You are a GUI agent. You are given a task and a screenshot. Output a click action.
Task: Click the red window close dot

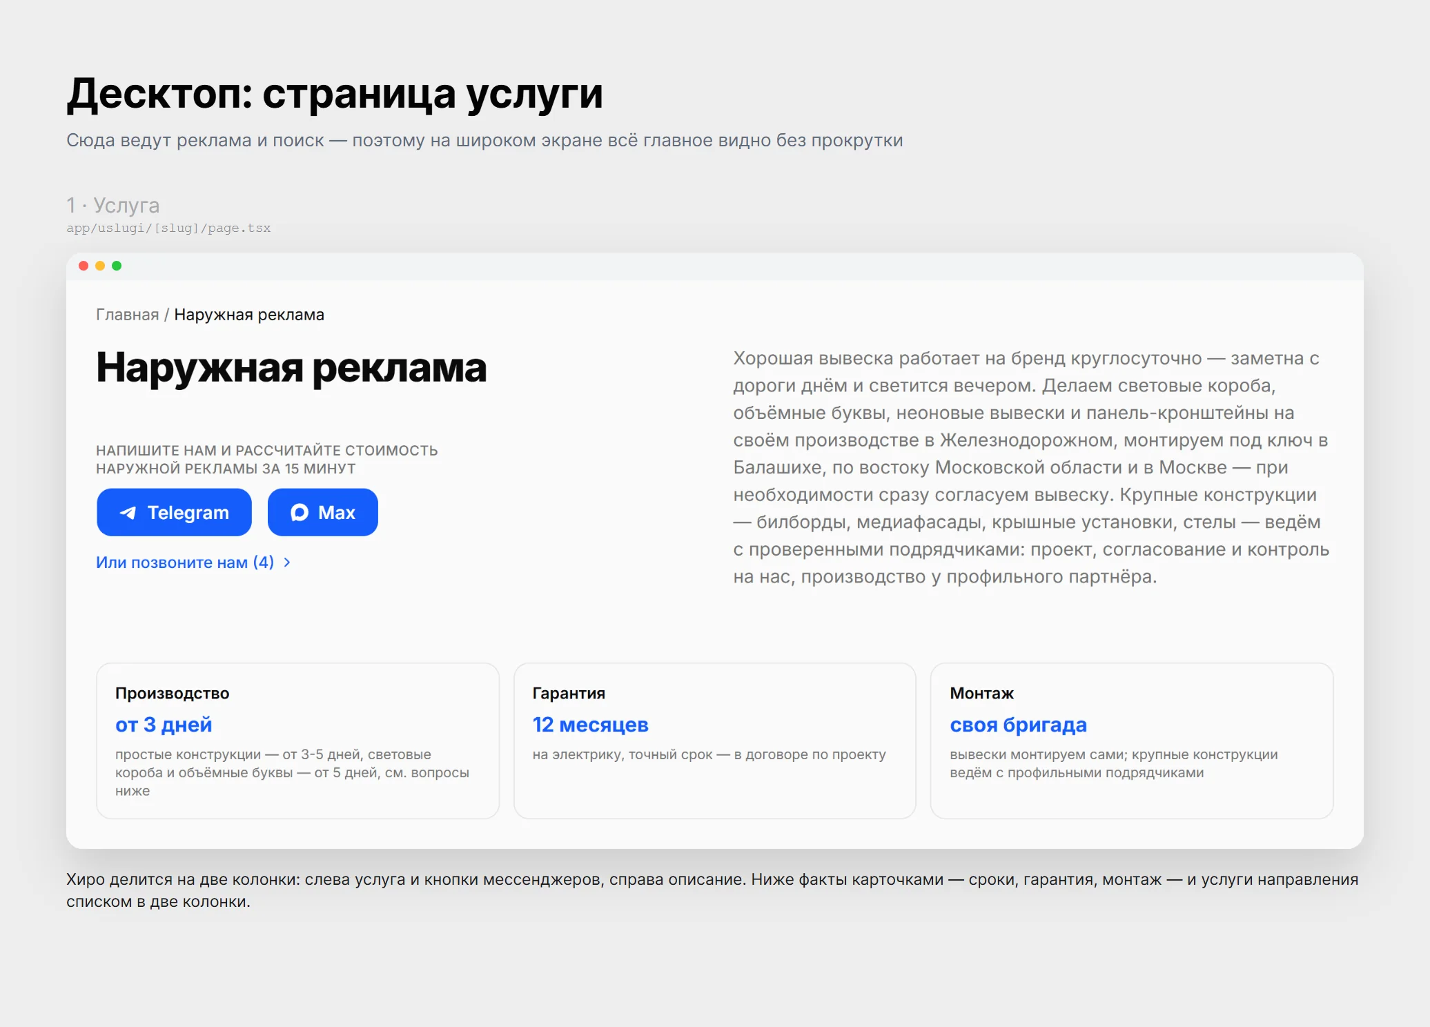pos(84,266)
